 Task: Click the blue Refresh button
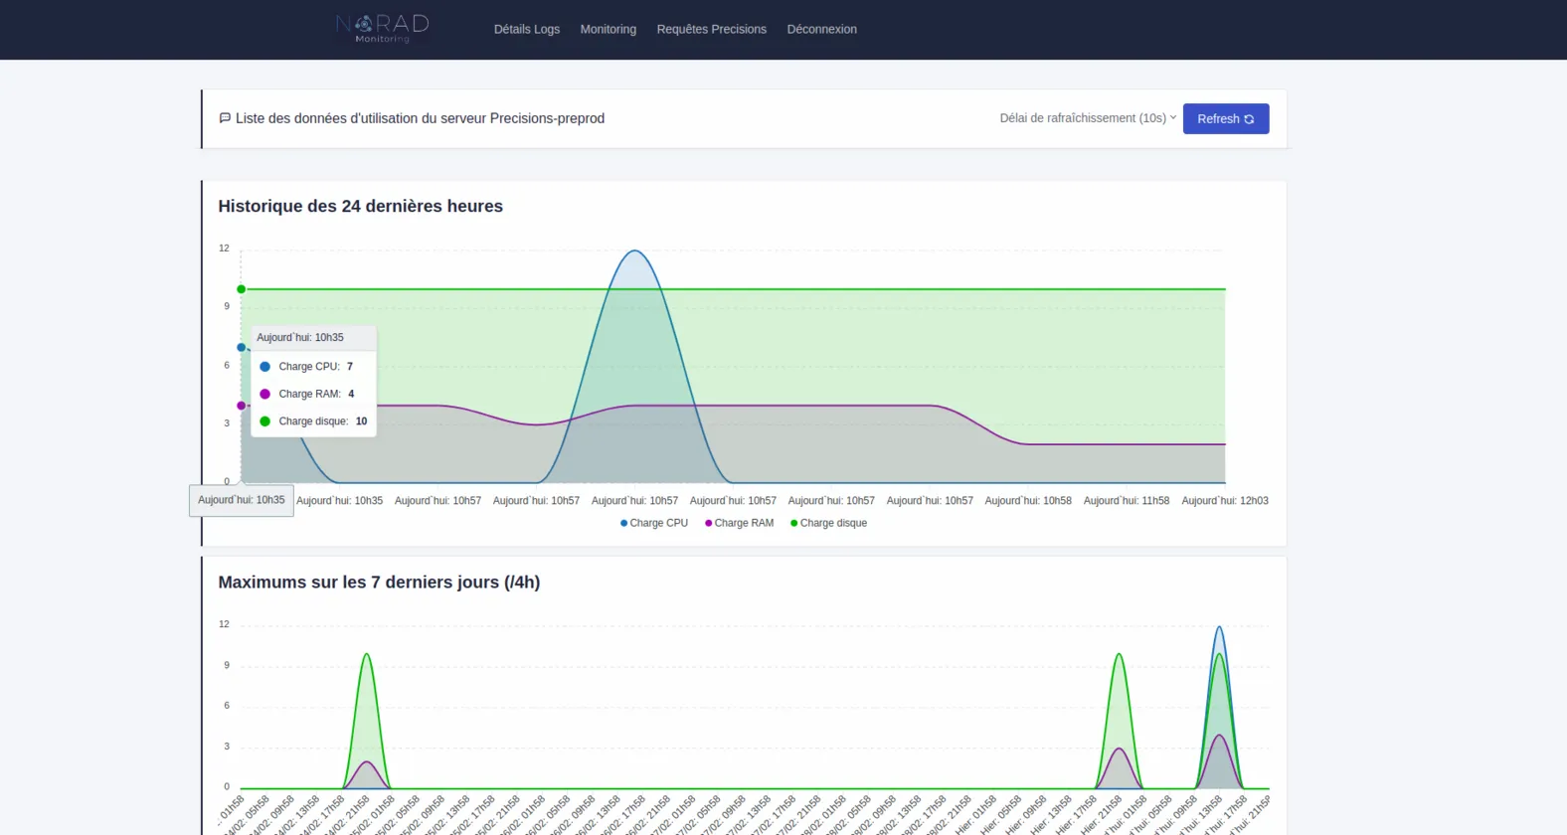pyautogui.click(x=1226, y=119)
